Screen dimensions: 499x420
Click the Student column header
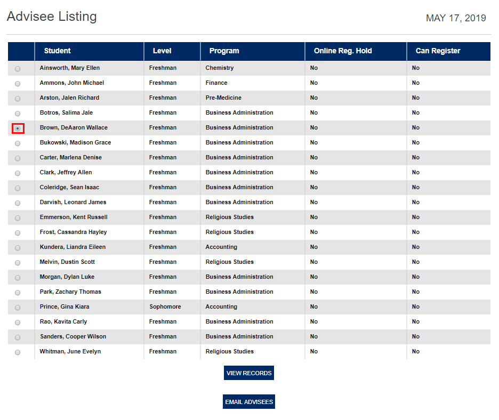tap(58, 51)
